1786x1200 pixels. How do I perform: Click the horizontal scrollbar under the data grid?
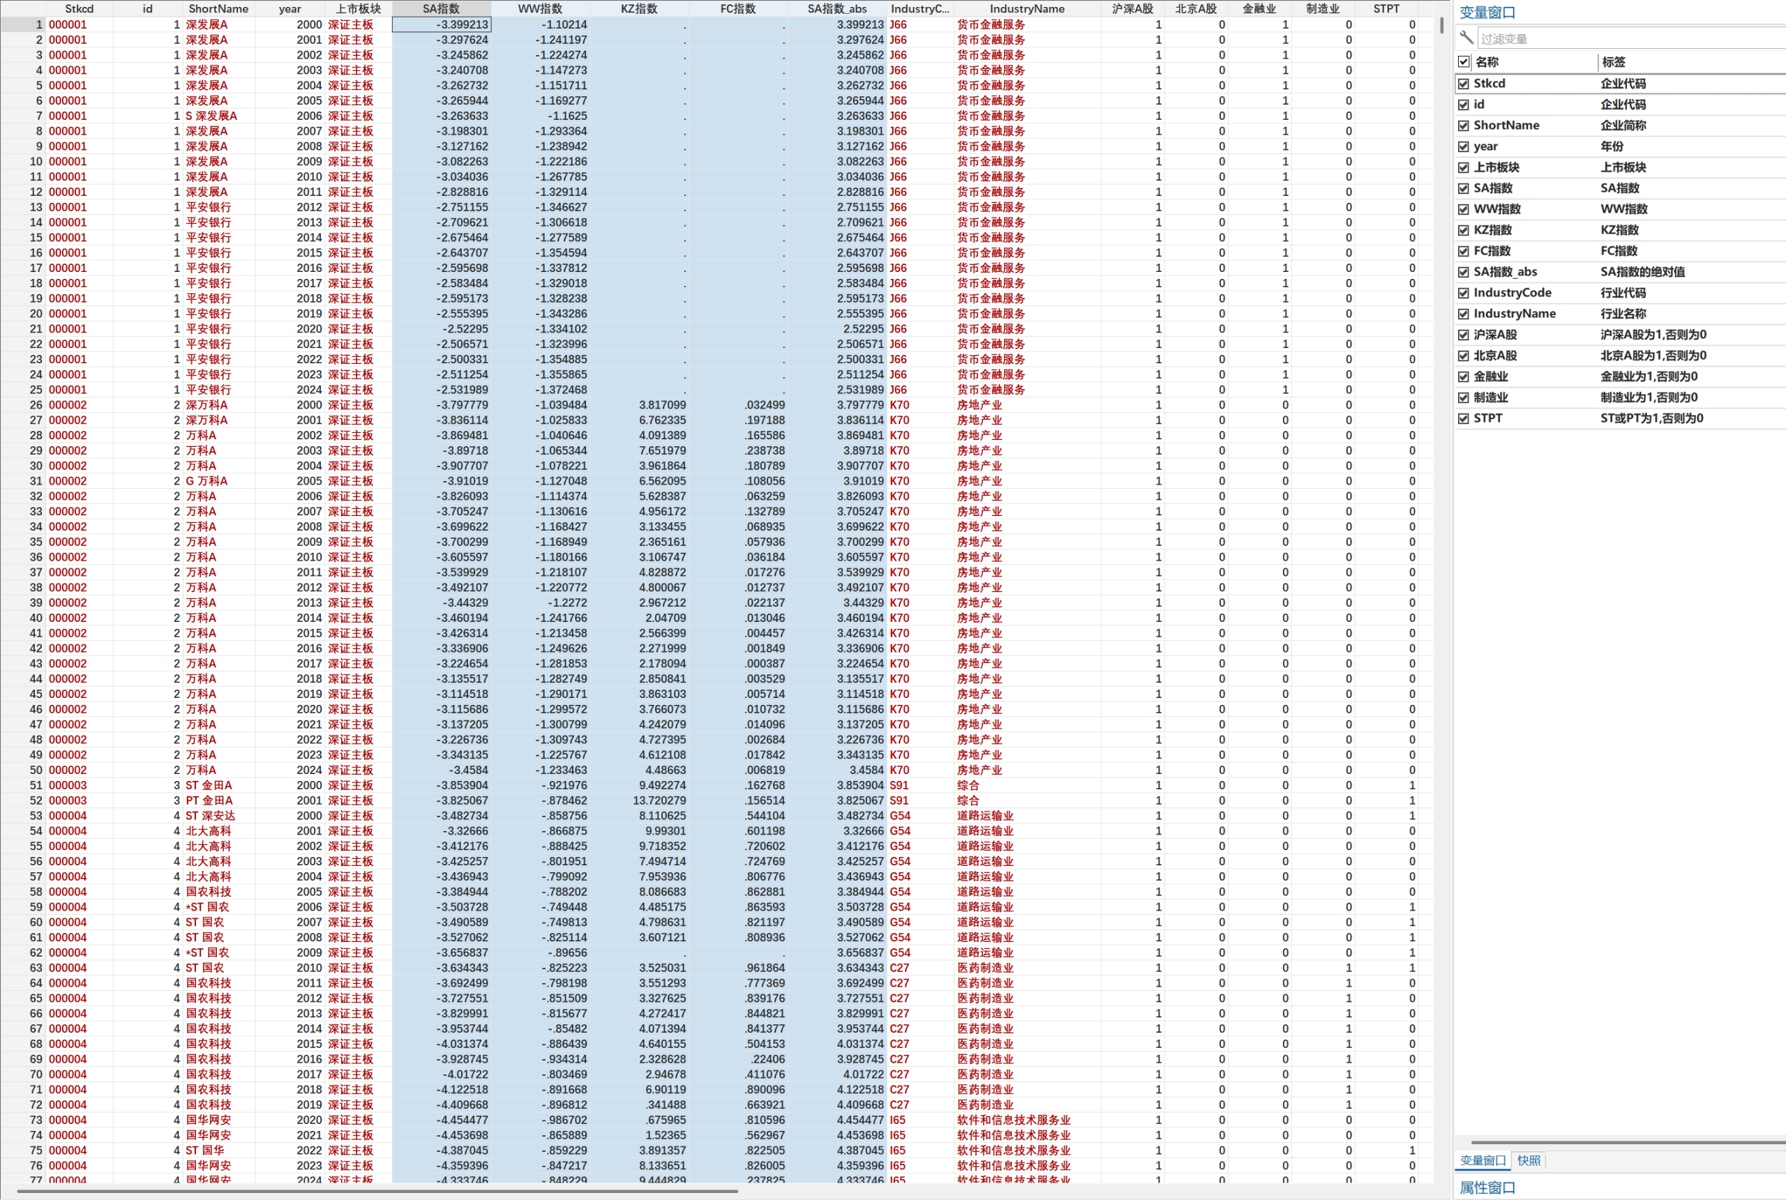point(375,1191)
